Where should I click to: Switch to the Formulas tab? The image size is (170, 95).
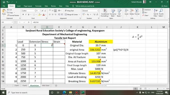(38, 6)
